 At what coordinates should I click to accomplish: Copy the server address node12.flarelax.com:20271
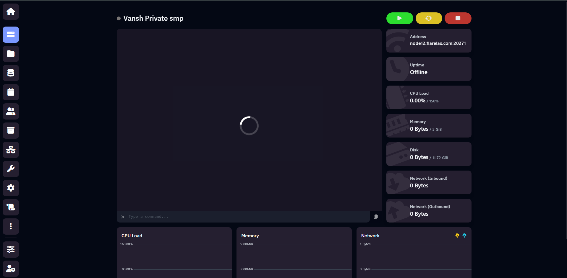tap(438, 43)
